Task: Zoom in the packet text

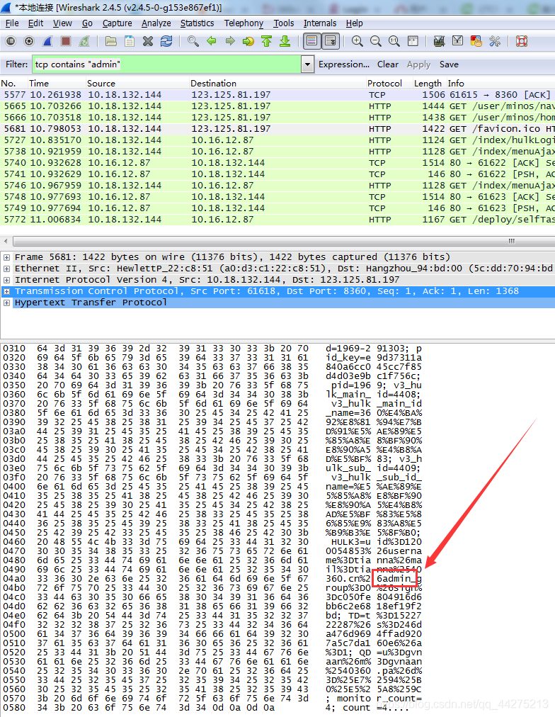Action: point(357,41)
